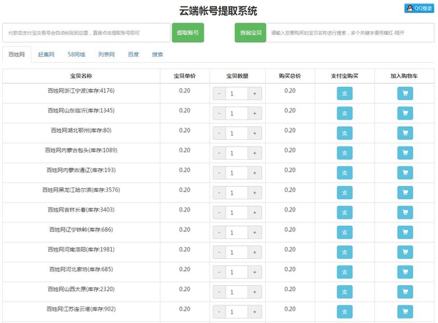Click Alipay buy icon for 百姓网浙江宁波
Viewport: 438px width, 323px height.
pyautogui.click(x=345, y=93)
